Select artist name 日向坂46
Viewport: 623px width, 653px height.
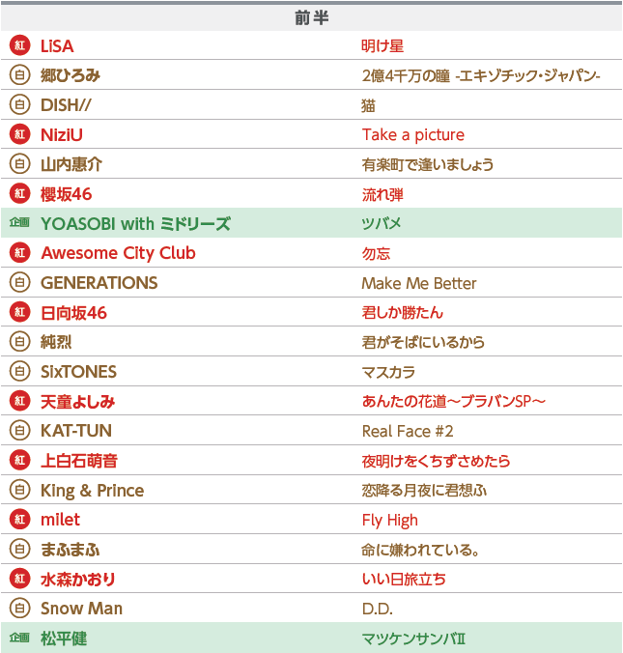[x=73, y=312]
